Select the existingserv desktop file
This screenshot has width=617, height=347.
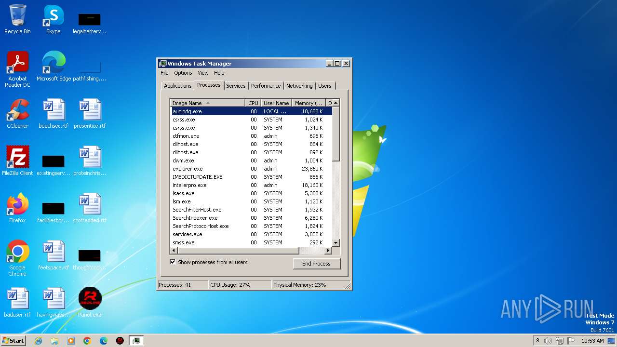coord(54,165)
